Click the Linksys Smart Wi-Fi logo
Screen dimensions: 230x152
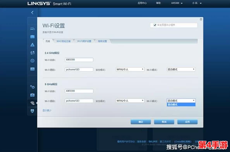click(49, 3)
